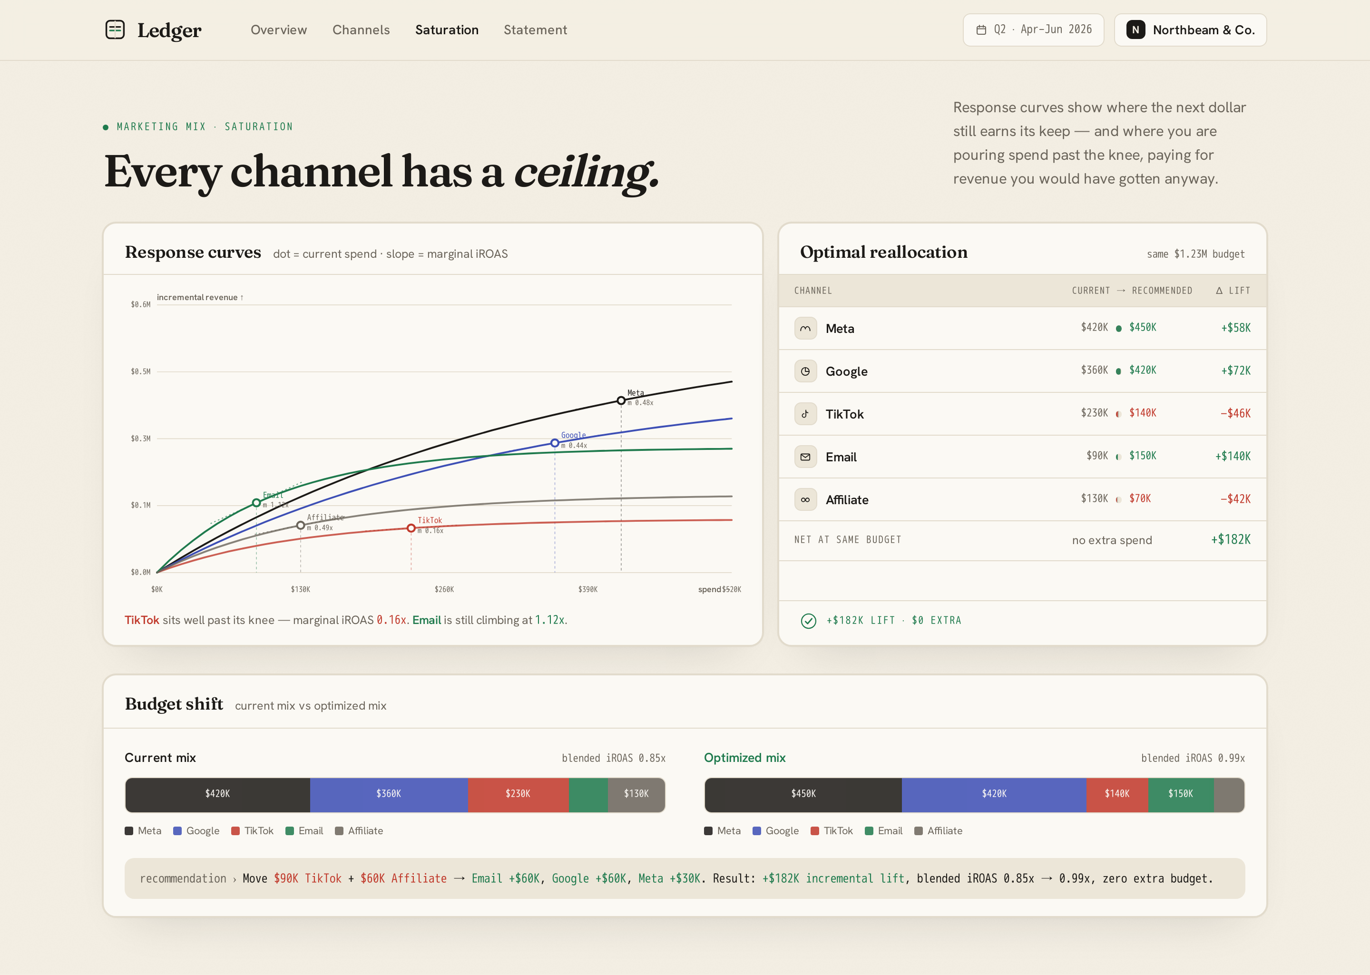This screenshot has width=1370, height=975.
Task: Switch to the Channels tab
Action: 361,30
